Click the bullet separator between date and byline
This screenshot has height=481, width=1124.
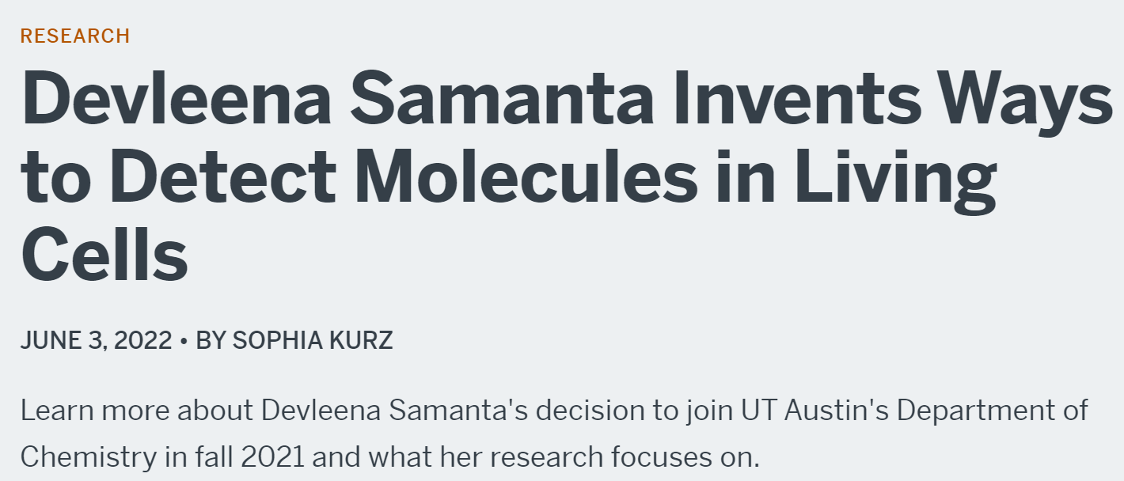click(x=184, y=341)
